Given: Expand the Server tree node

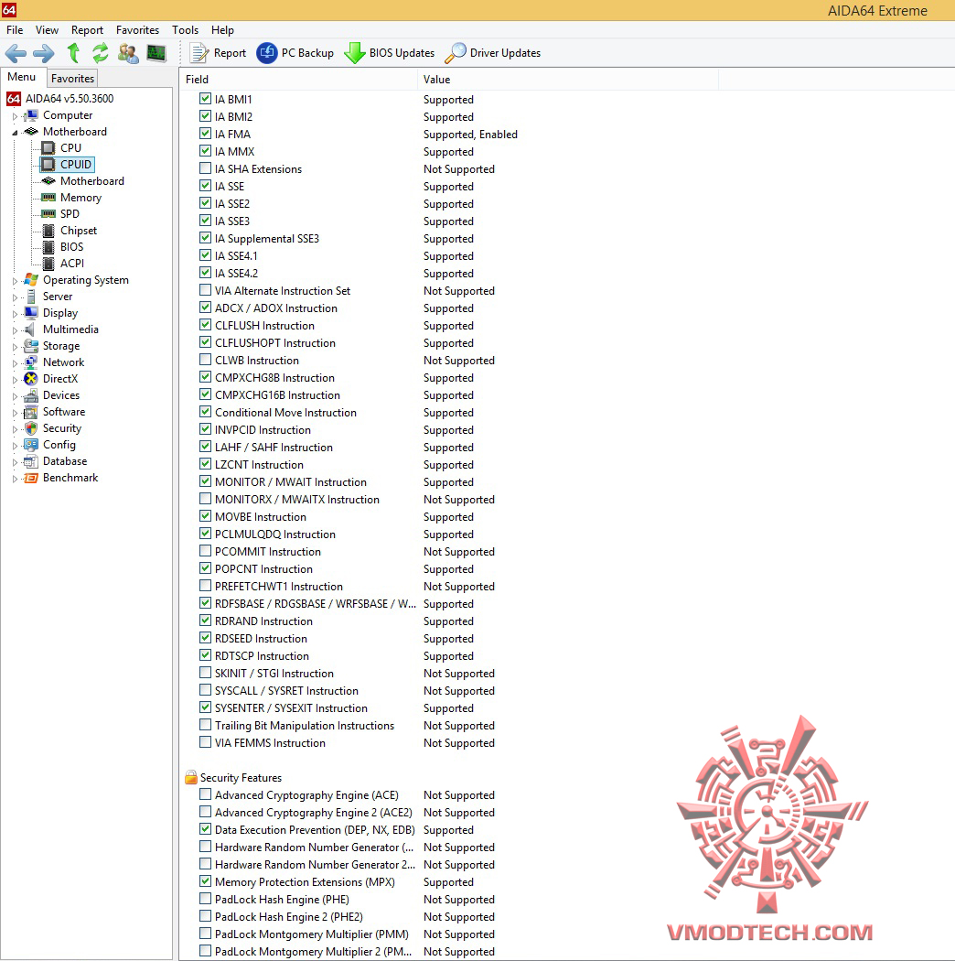Looking at the screenshot, I should 15,297.
